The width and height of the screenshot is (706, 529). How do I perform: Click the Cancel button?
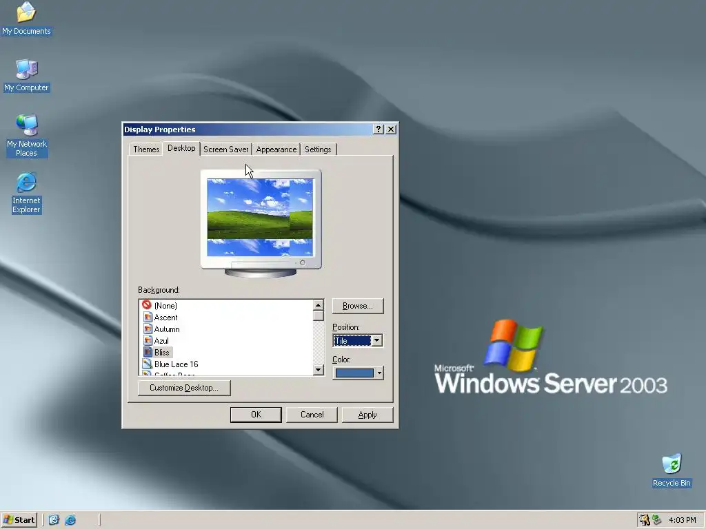click(312, 415)
